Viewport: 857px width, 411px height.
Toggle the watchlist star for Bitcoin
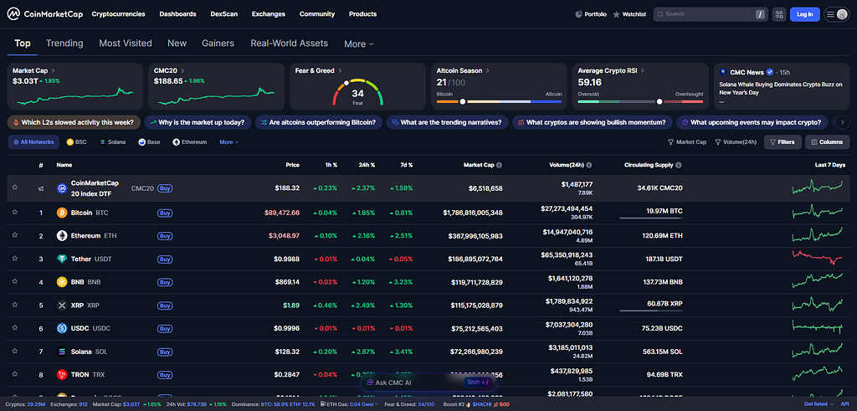pos(15,212)
